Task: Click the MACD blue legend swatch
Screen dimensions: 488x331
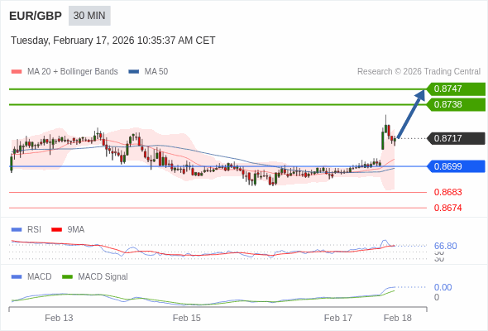Action: pos(17,277)
